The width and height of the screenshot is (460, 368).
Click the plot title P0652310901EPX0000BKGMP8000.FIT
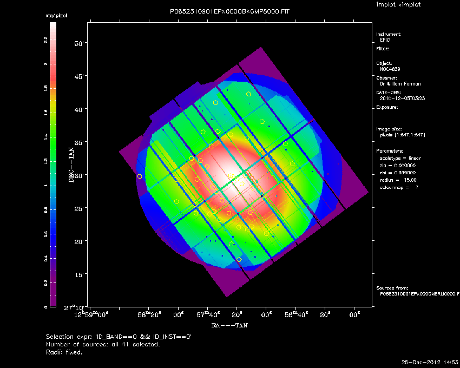click(229, 11)
